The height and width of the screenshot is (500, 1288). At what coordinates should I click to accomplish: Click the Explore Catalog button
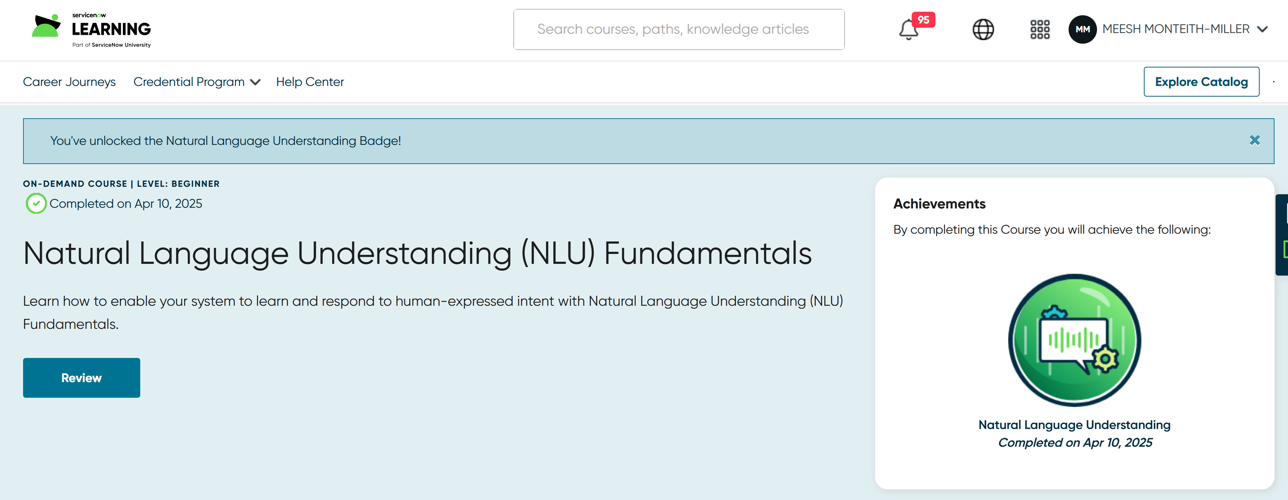point(1201,82)
